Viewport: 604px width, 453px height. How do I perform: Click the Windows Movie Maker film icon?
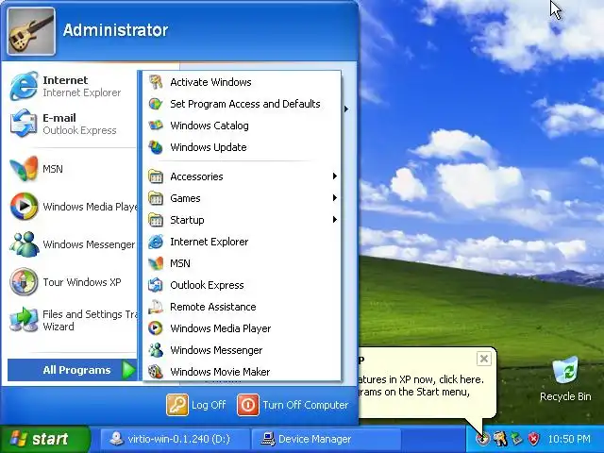click(x=156, y=372)
